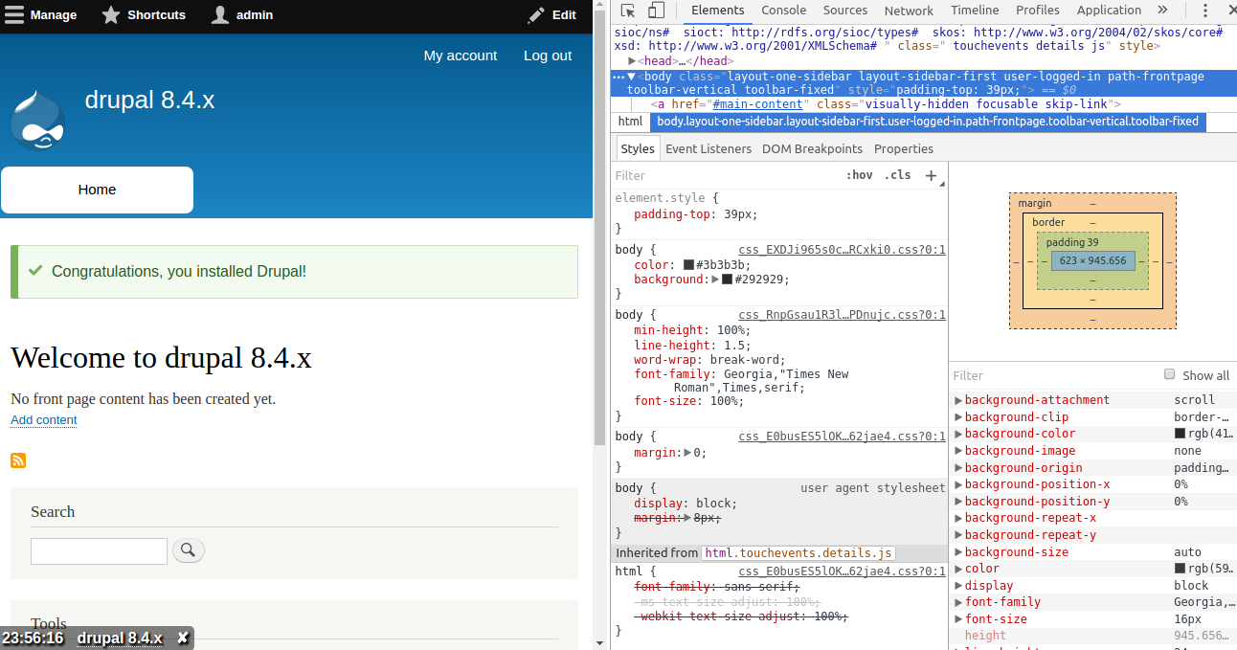
Task: Expand computed background-image property
Action: 958,451
